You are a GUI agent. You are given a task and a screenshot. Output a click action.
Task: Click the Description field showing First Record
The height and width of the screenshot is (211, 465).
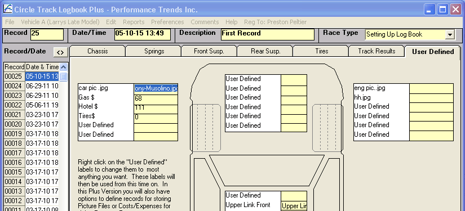pos(268,34)
